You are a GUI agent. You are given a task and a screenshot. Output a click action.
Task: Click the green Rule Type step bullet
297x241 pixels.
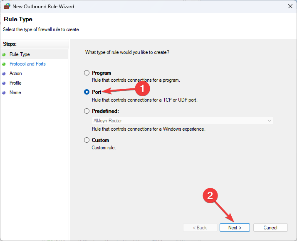pos(4,54)
